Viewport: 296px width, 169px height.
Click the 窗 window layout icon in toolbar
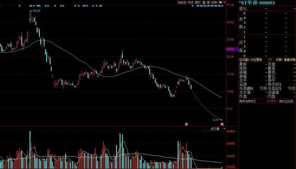coord(209,2)
